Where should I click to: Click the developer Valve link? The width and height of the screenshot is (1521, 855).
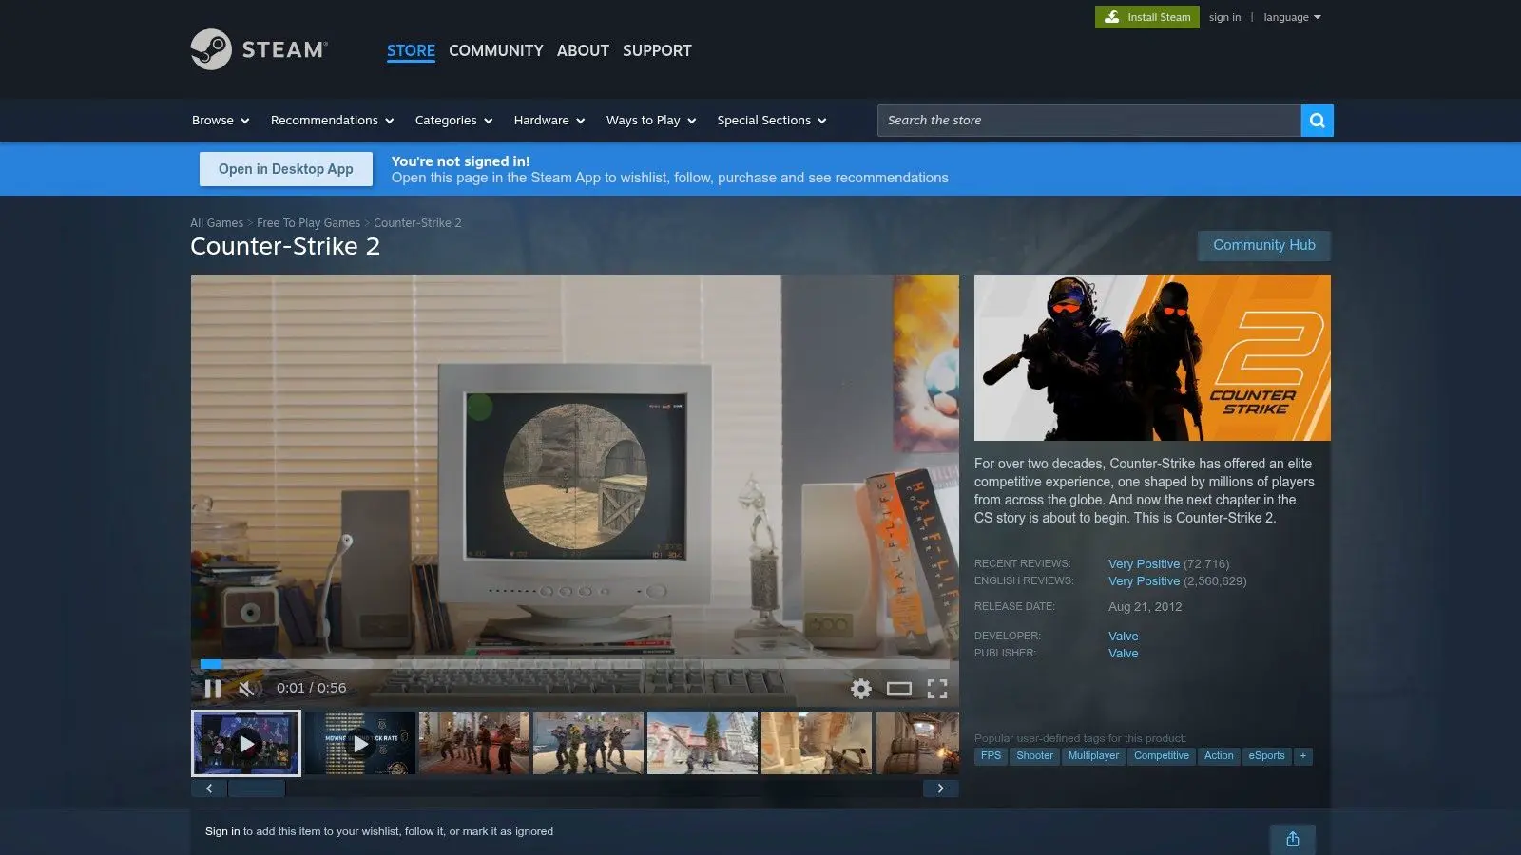1123,636
